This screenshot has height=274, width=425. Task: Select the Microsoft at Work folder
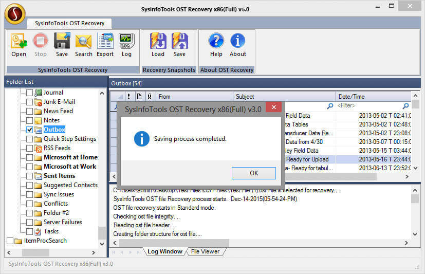[x=70, y=167]
